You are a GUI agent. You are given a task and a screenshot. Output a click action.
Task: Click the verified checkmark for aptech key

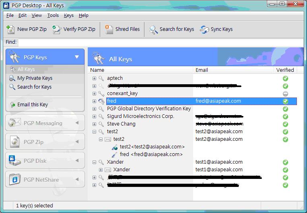pyautogui.click(x=285, y=78)
